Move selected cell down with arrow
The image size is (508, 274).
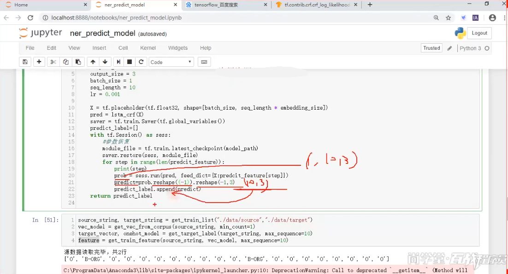(105, 62)
